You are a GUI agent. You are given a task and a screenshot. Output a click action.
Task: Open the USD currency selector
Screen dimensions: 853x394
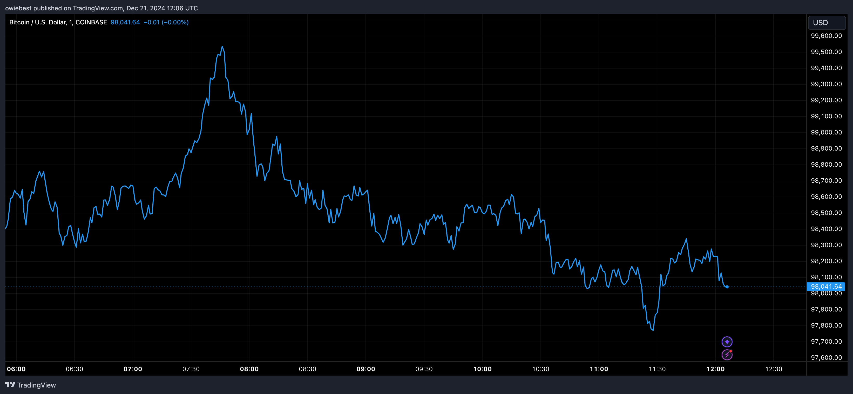pos(827,23)
